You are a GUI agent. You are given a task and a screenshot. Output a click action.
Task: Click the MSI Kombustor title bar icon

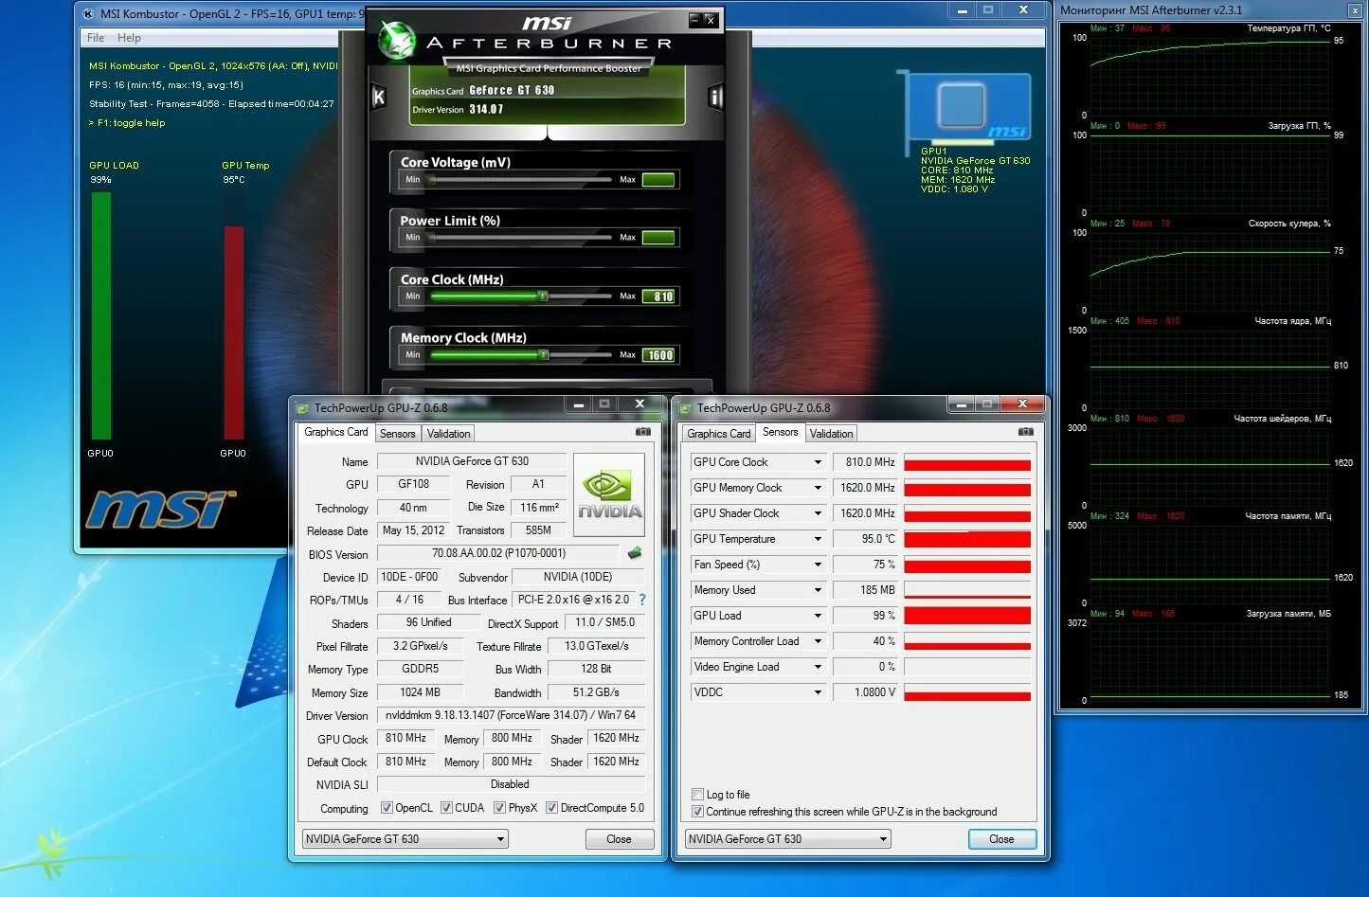88,12
